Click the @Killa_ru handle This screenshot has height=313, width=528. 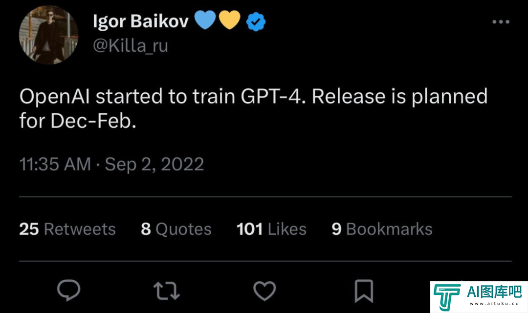[x=131, y=45]
